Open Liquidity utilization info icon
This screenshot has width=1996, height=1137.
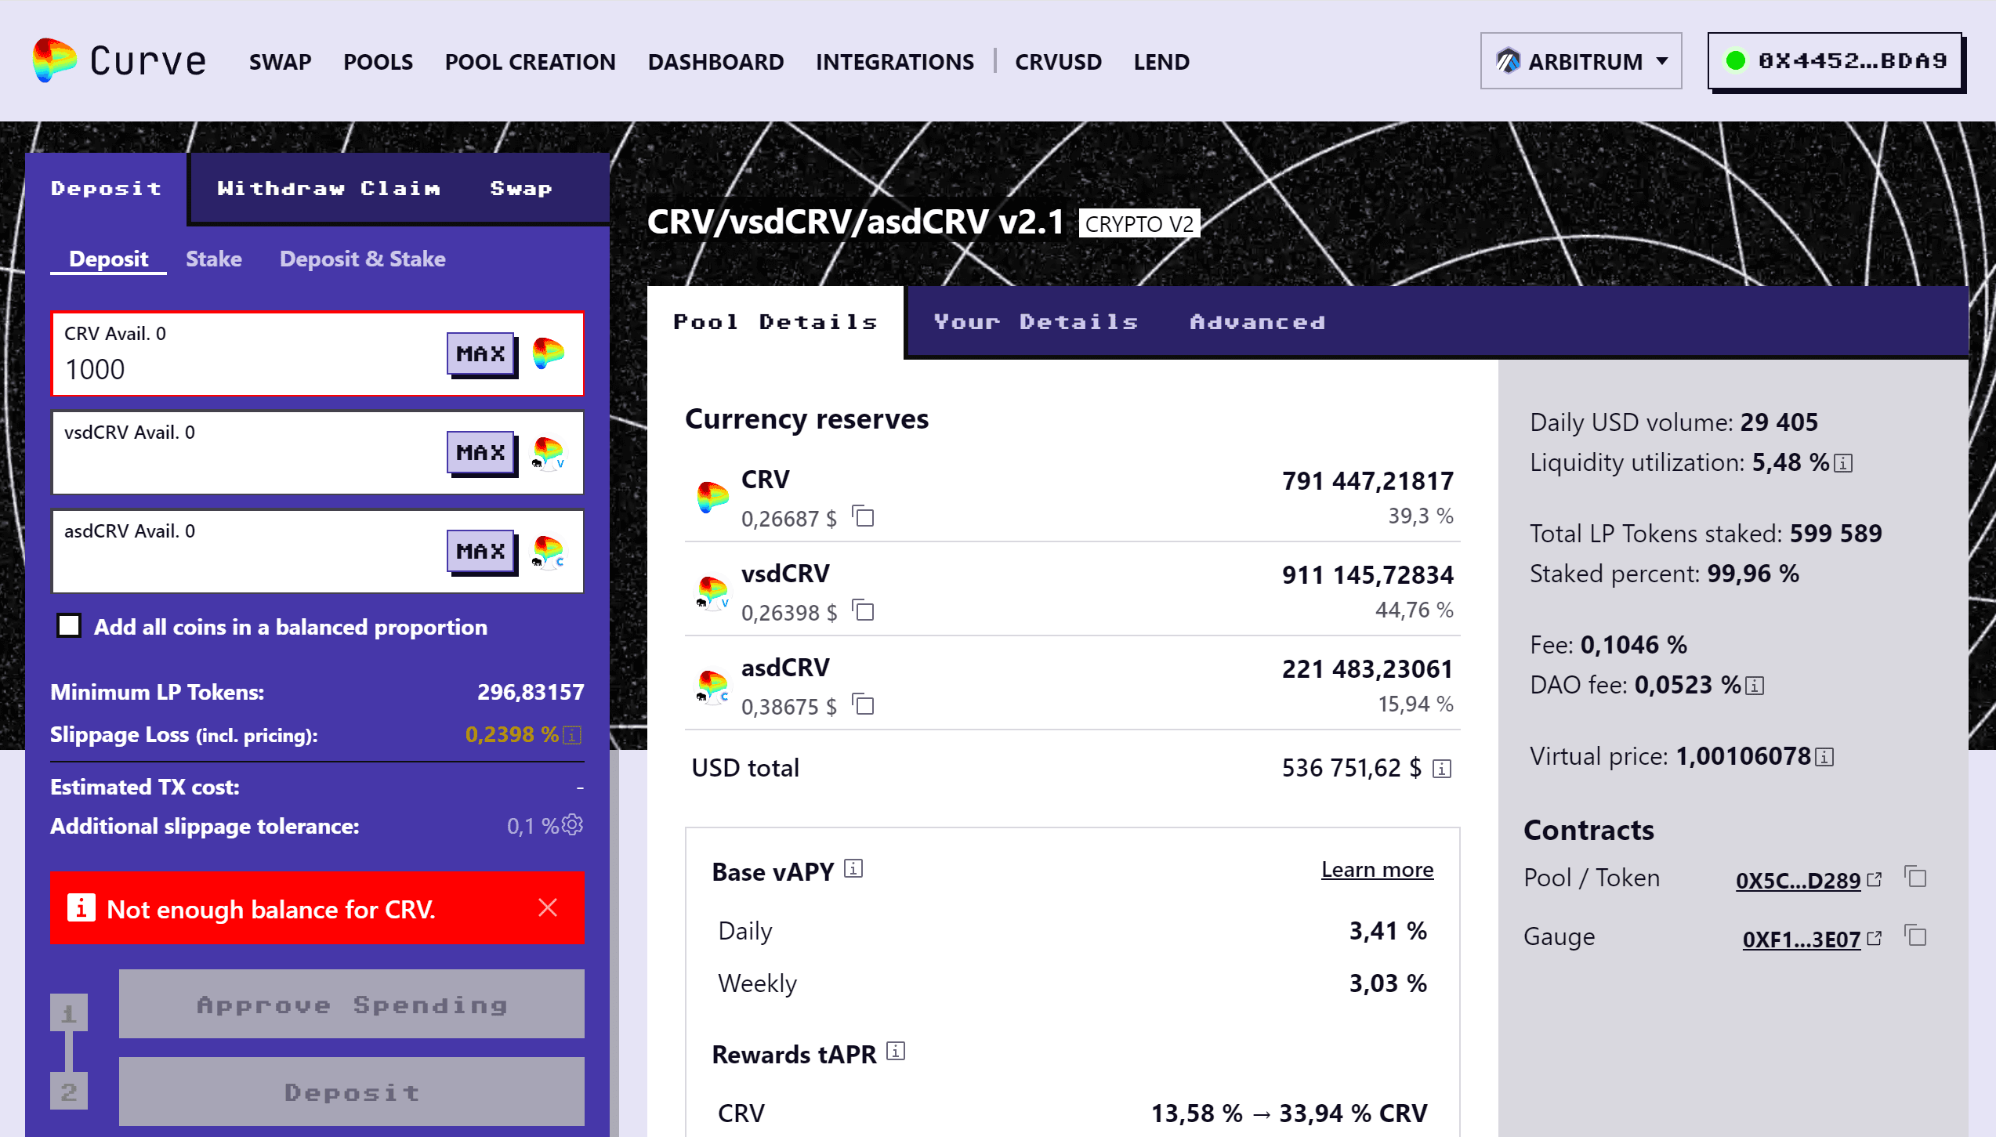pyautogui.click(x=1844, y=463)
